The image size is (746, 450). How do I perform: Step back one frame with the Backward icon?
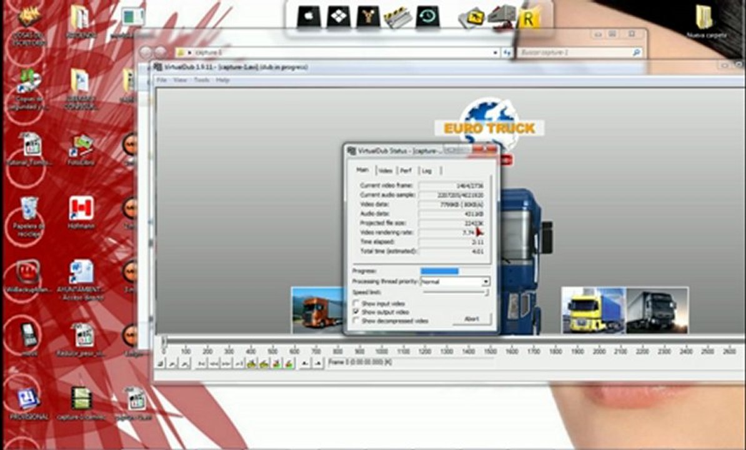click(x=214, y=363)
